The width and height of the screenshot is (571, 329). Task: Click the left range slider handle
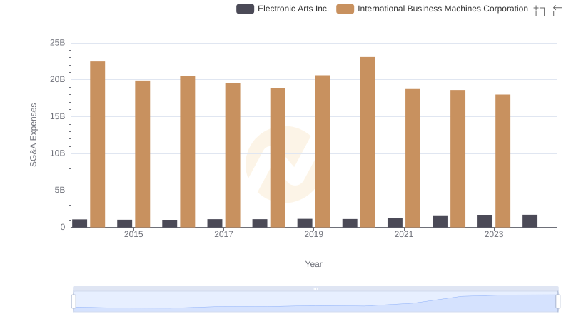point(74,301)
